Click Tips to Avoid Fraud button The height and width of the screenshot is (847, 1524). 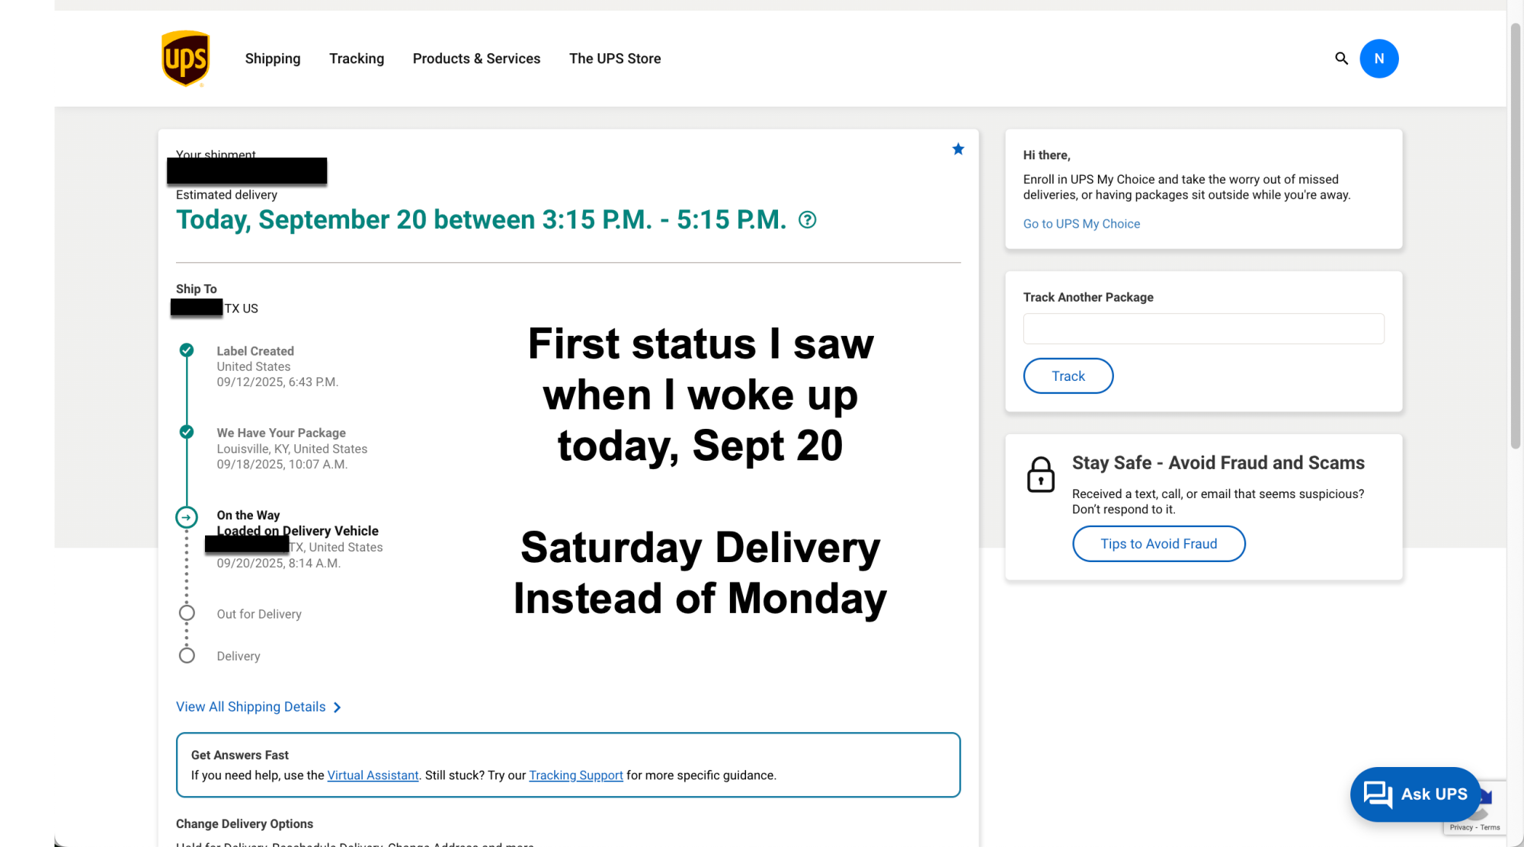click(1158, 544)
